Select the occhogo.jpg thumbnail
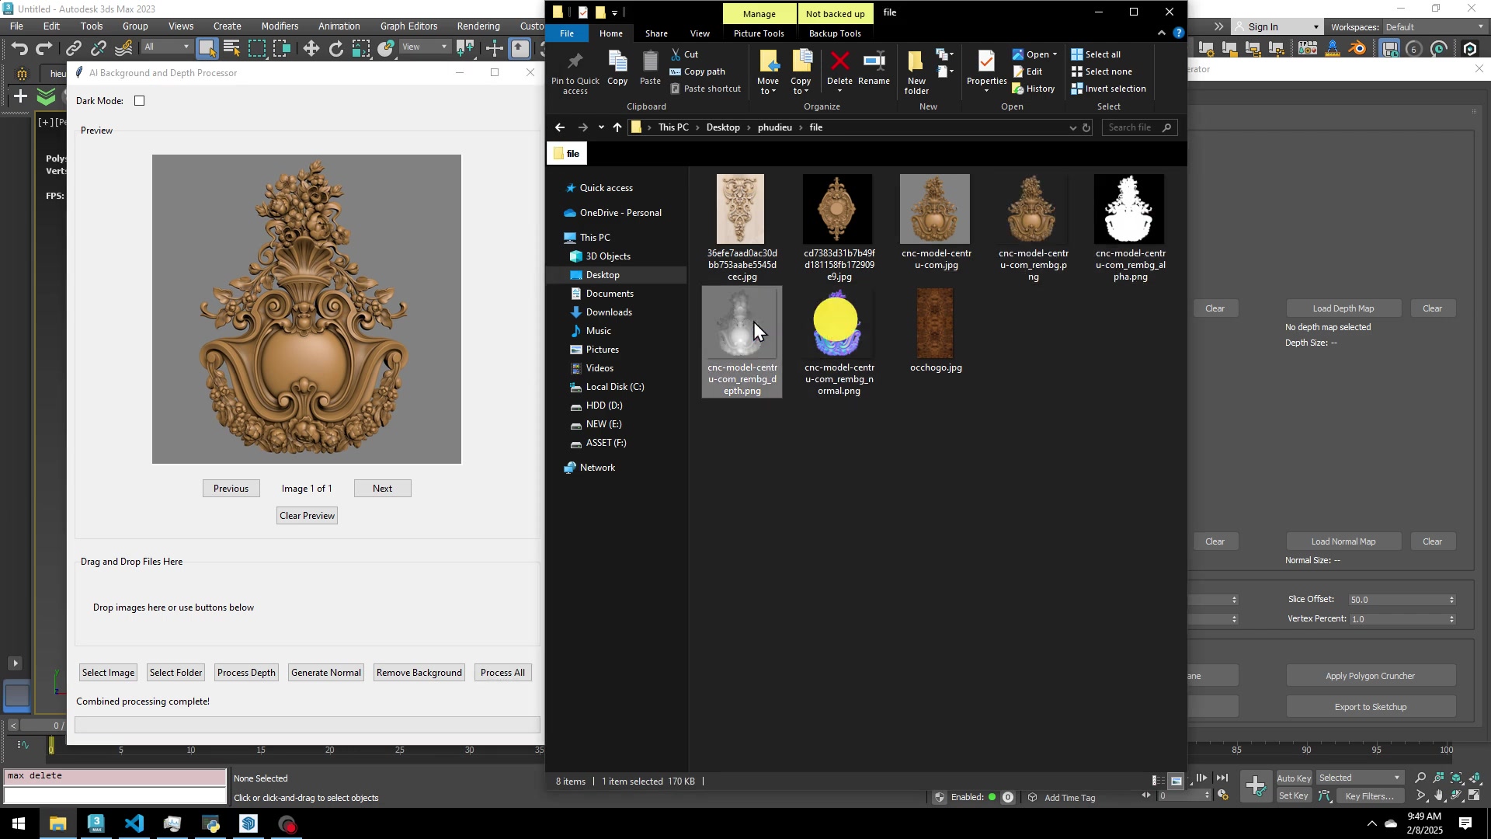The height and width of the screenshot is (839, 1491). point(935,323)
